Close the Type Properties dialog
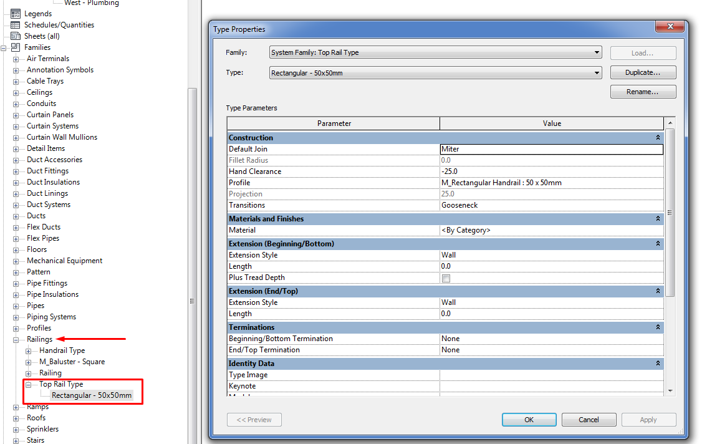712x444 pixels. click(670, 26)
